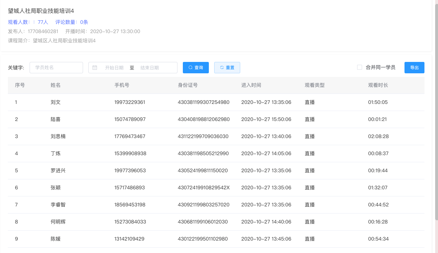Viewport: 438px width, 253px height.
Task: Click ID number 430681199106012030
Action: [203, 222]
